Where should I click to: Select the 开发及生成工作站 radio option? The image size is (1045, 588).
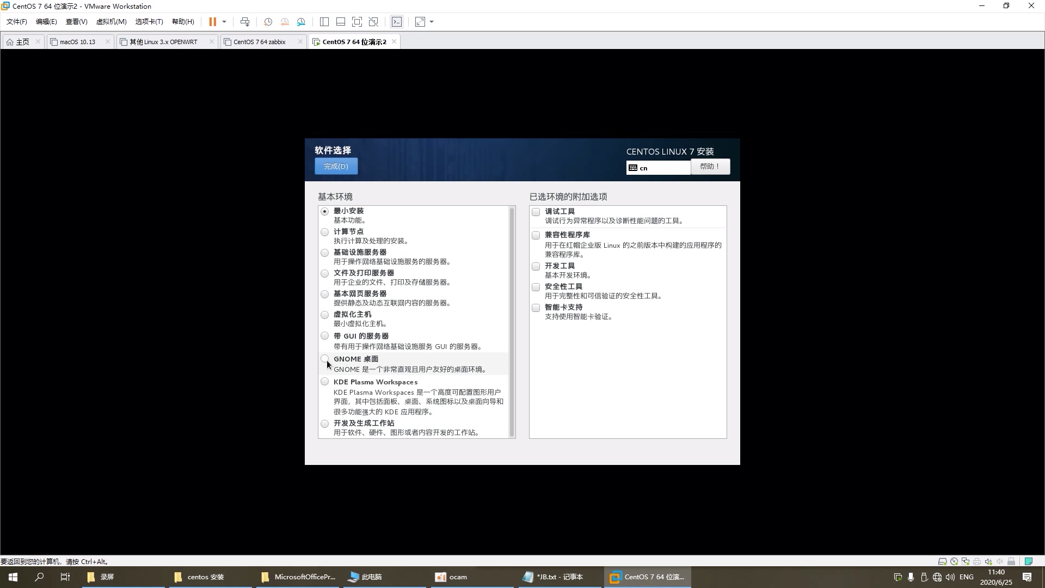tap(325, 424)
